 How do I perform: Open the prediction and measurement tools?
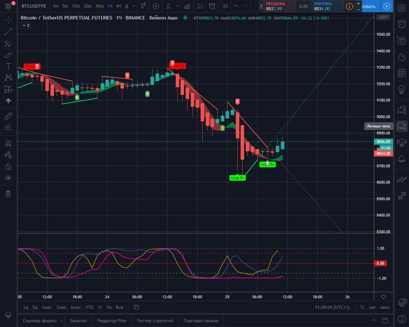click(8, 89)
